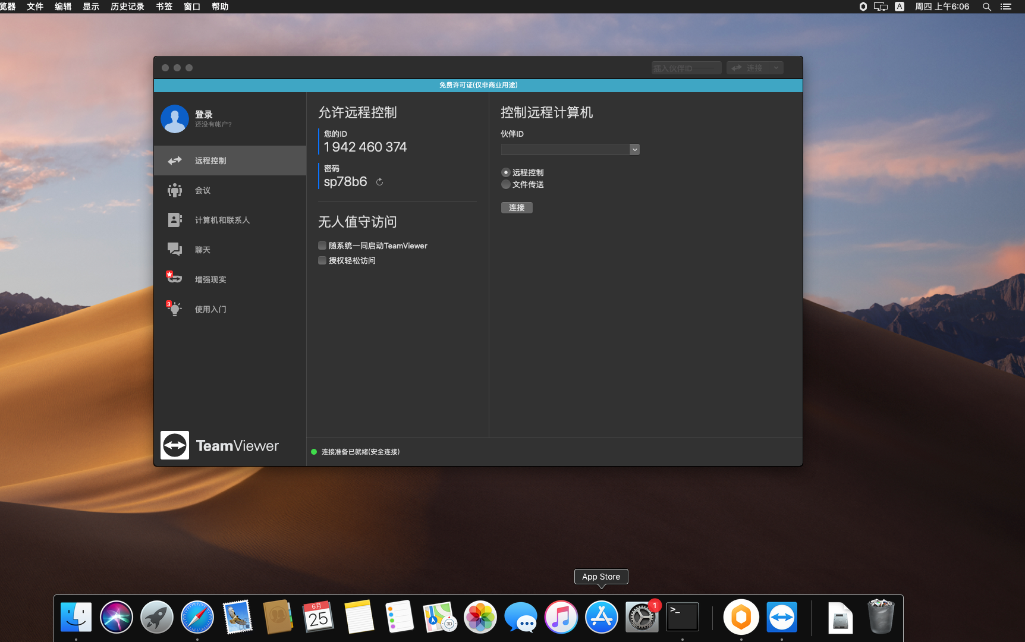The width and height of the screenshot is (1025, 642).
Task: Enable 授权轻松访问 checkbox
Action: pyautogui.click(x=322, y=260)
